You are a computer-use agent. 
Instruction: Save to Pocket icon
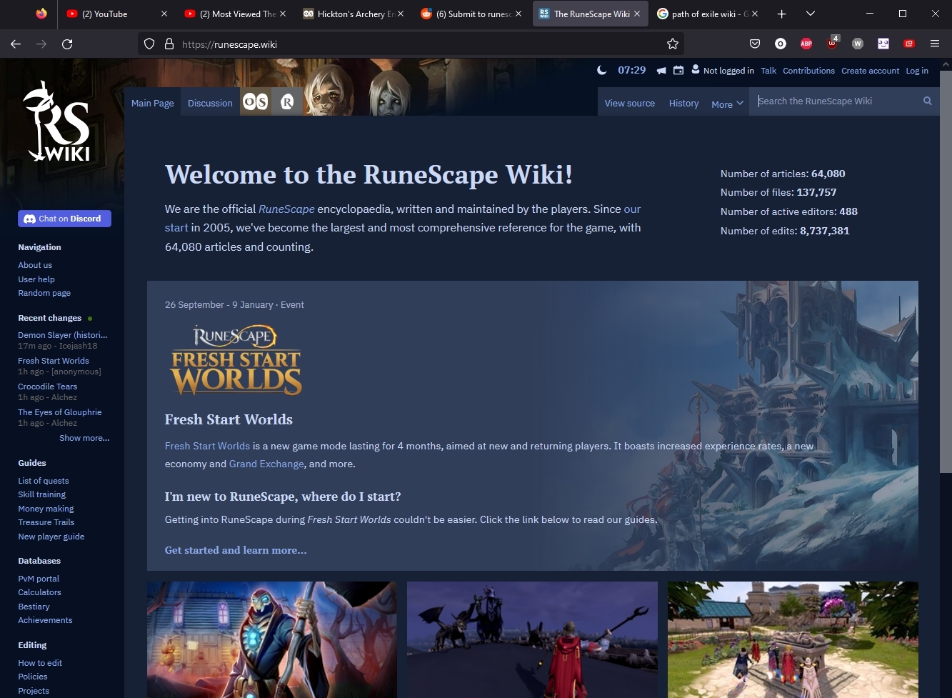(x=755, y=44)
